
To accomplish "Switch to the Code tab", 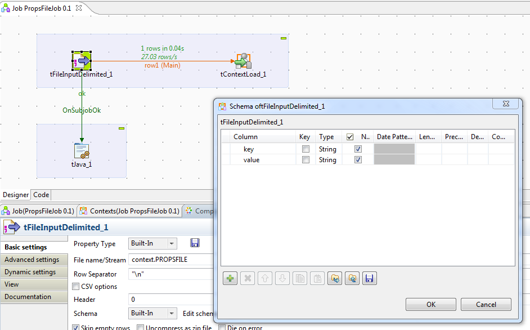I will click(x=41, y=194).
